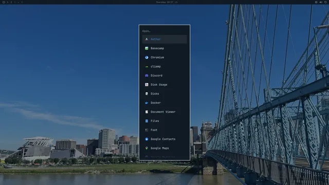Open Discord using its purple icon
This screenshot has height=185, width=329.
(x=147, y=76)
